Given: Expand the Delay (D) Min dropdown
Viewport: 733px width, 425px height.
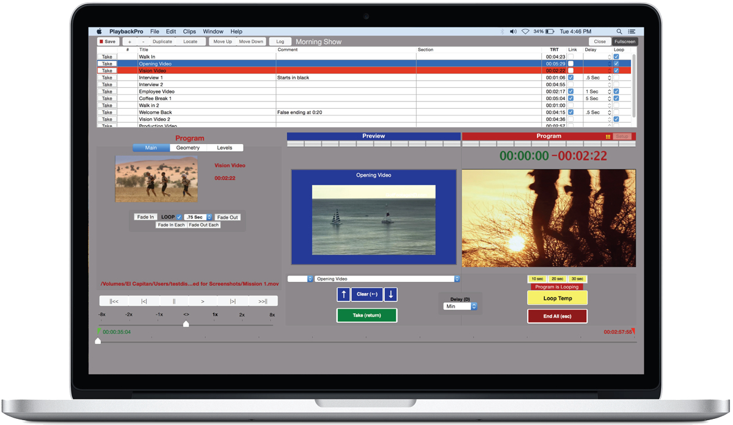Looking at the screenshot, I should (461, 307).
